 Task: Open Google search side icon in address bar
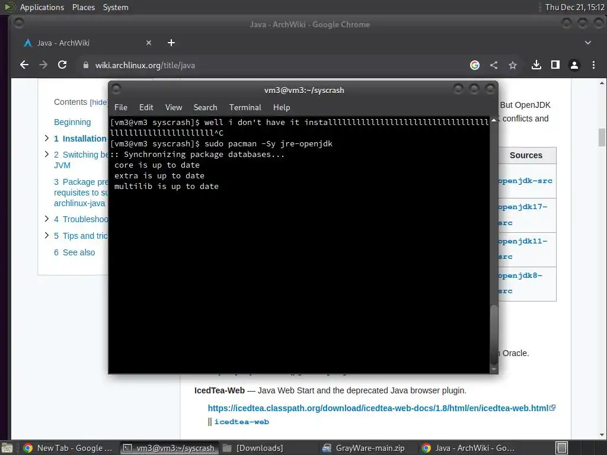[475, 65]
